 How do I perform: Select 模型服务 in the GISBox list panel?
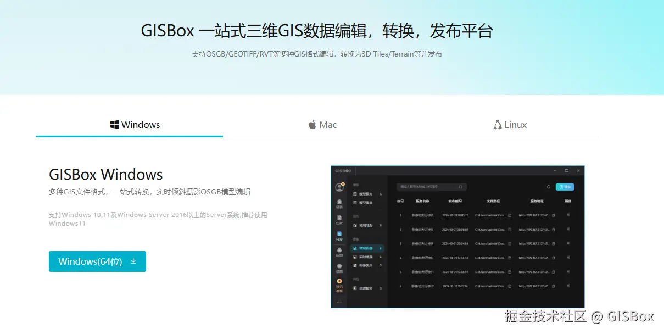(368, 194)
